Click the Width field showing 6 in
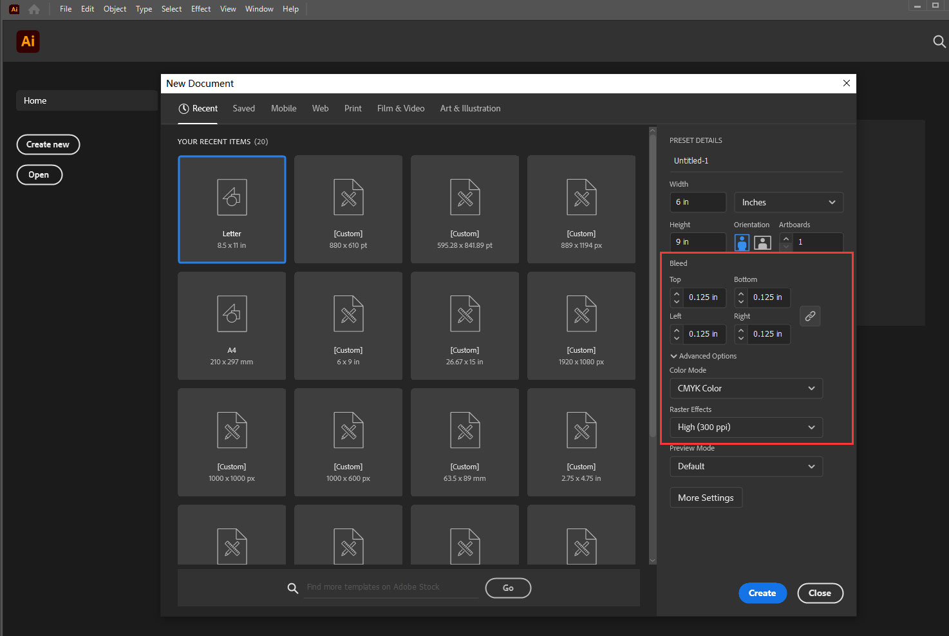Image resolution: width=949 pixels, height=636 pixels. (x=698, y=202)
